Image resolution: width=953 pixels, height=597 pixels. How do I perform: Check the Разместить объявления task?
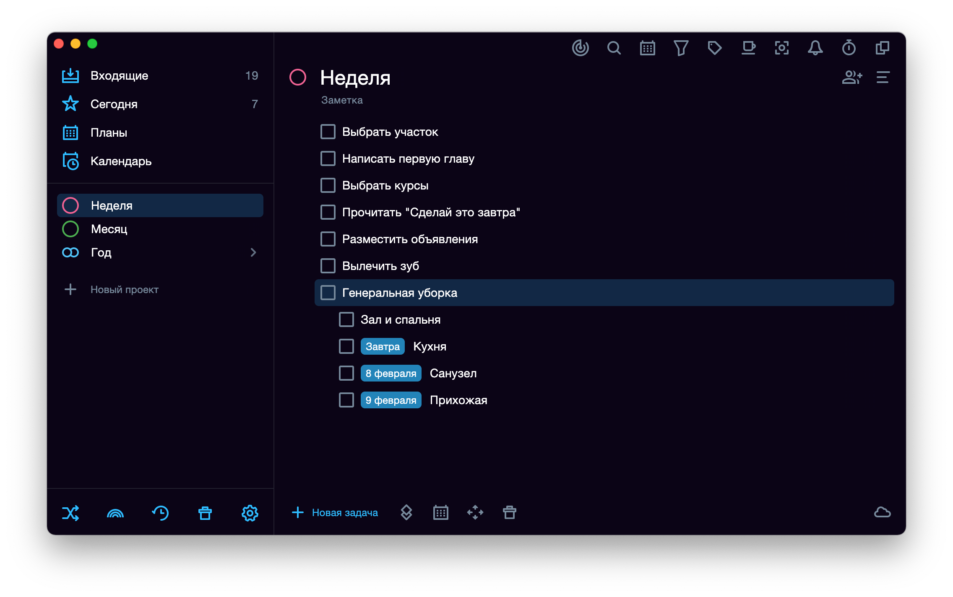point(328,239)
